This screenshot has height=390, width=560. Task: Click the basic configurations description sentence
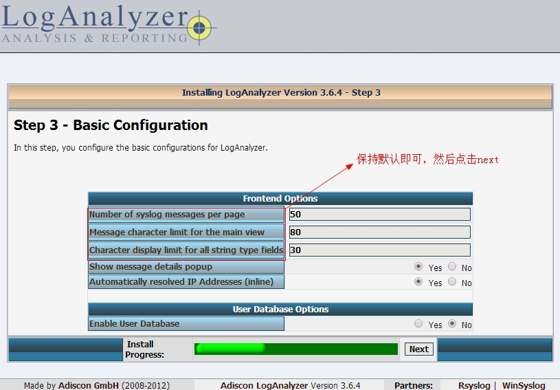[x=141, y=148]
